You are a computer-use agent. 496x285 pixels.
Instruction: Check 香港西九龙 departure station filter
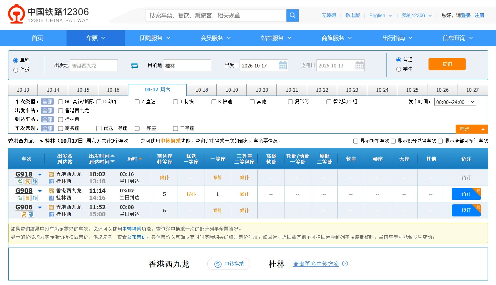60,111
